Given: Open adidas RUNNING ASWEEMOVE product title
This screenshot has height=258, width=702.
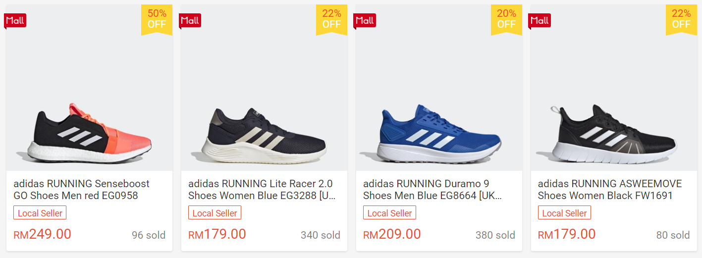Looking at the screenshot, I should pos(610,190).
